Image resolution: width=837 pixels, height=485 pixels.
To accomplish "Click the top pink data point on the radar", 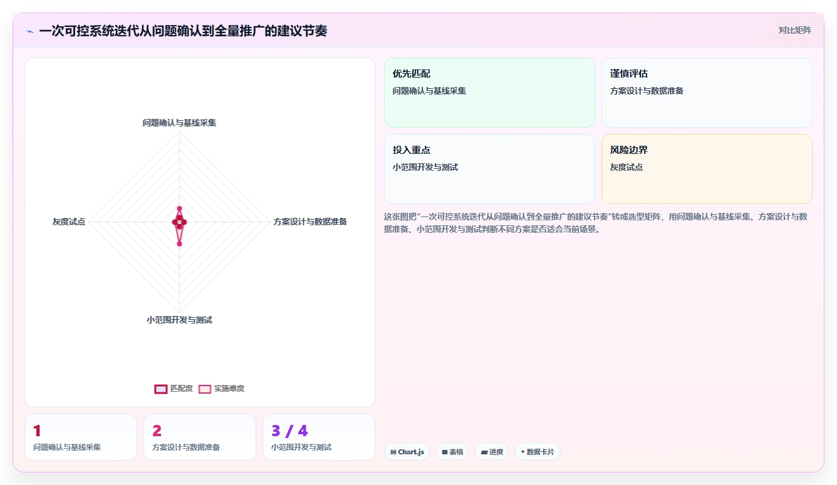I will click(179, 208).
